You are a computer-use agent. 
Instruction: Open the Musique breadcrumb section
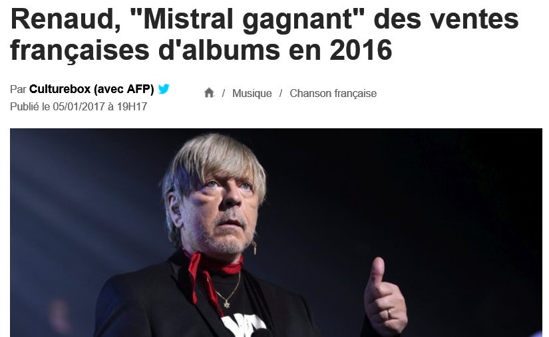coord(252,93)
